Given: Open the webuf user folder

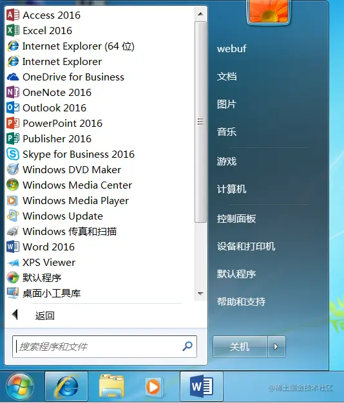Looking at the screenshot, I should pos(232,48).
